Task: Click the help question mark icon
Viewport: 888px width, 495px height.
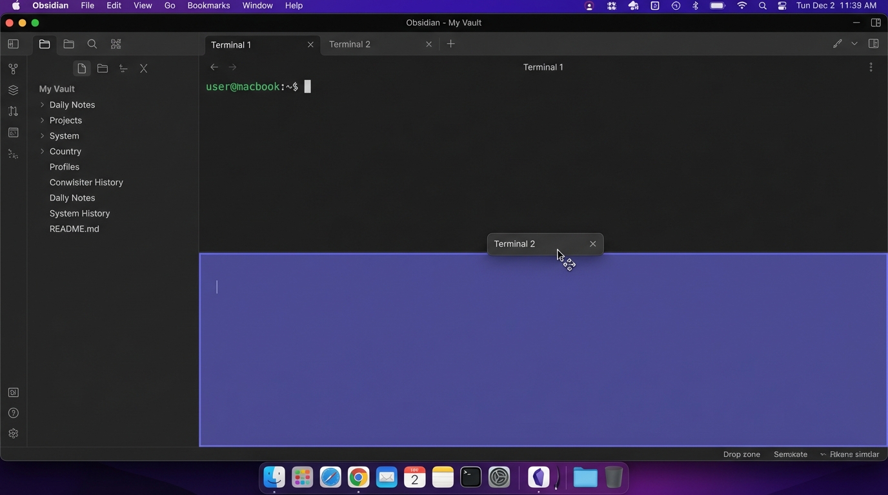Action: tap(13, 412)
